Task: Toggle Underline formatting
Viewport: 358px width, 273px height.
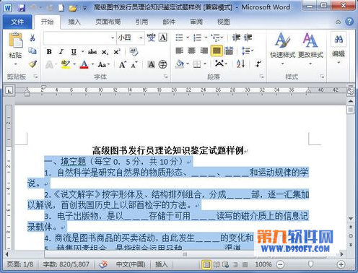Action: point(74,52)
